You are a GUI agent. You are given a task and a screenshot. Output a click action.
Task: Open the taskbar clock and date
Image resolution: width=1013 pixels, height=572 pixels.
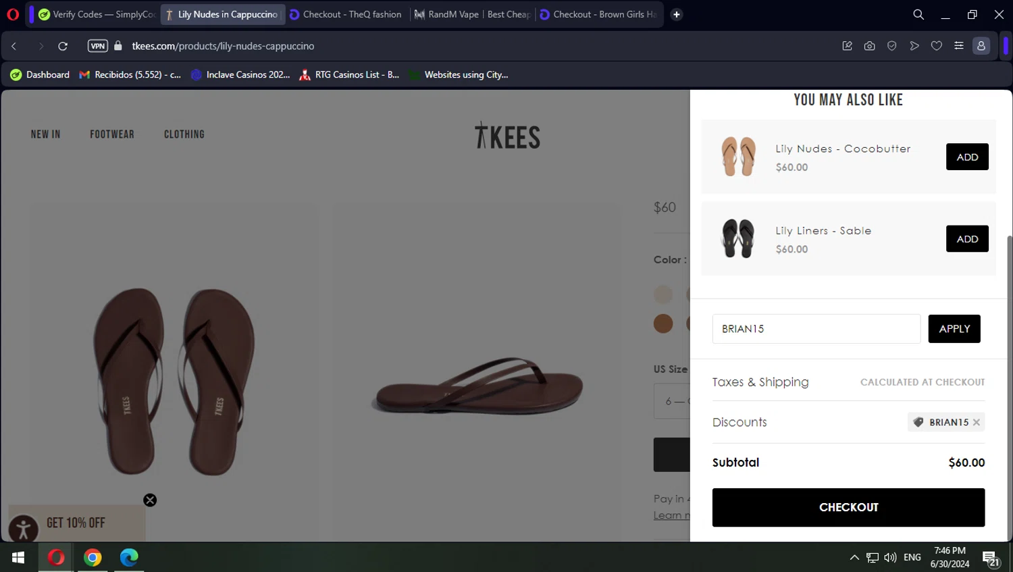tap(950, 557)
